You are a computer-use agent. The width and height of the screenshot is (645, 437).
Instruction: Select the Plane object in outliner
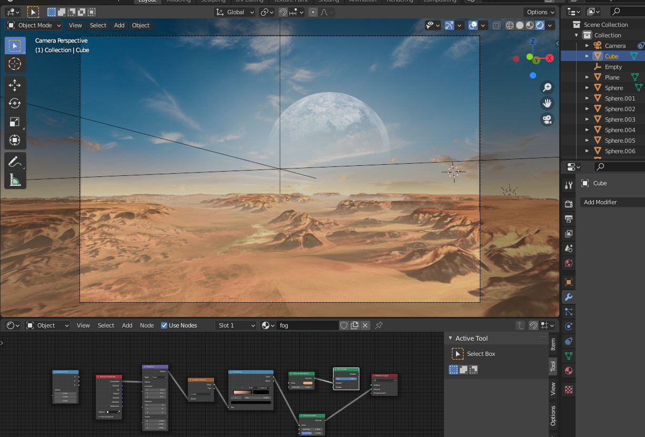point(612,77)
